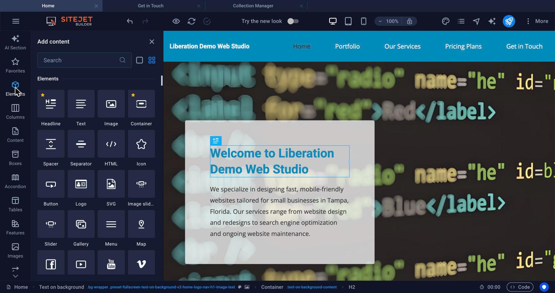Add a Gallery element
The height and width of the screenshot is (293, 555).
tap(81, 224)
